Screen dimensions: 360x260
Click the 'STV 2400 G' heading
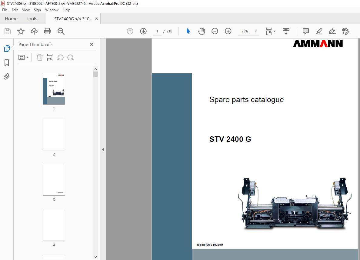[x=230, y=139]
